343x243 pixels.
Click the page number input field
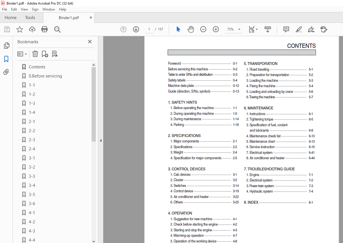point(149,29)
